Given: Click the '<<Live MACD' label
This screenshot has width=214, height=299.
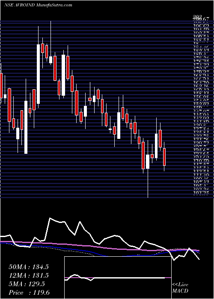Looking at the screenshot, I should click(180, 288).
